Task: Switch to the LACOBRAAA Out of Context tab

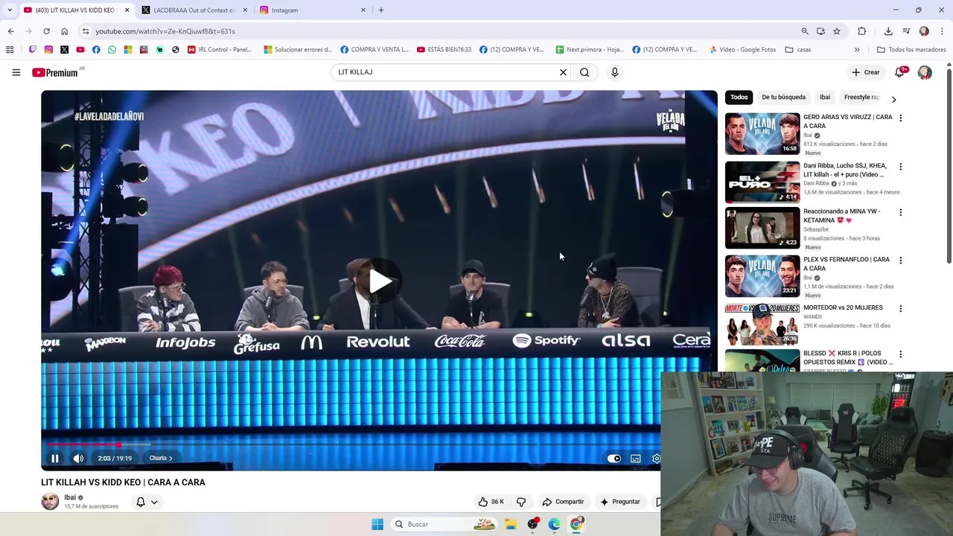Action: tap(194, 10)
